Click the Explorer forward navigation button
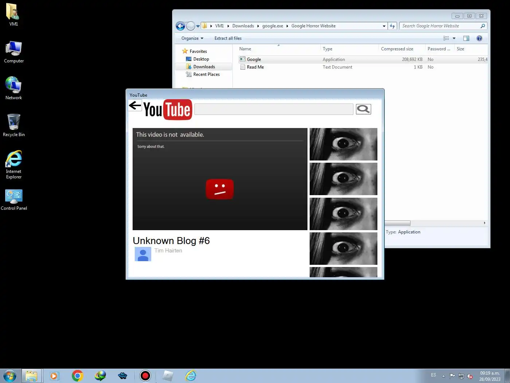 point(191,26)
